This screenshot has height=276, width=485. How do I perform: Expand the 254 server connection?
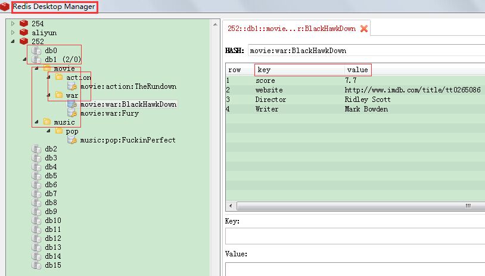point(13,23)
